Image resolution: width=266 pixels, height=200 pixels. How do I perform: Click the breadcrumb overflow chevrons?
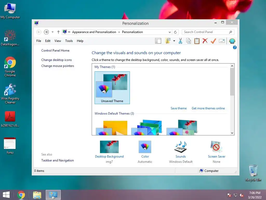[x=69, y=32]
